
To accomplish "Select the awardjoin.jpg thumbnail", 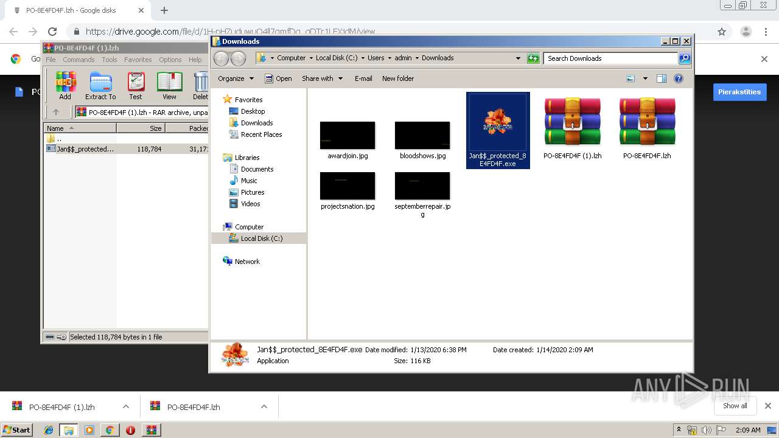I will point(348,136).
